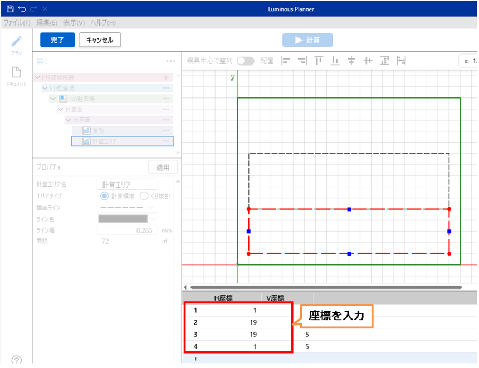Click the キャンセル button
Viewport: 479px width, 368px height.
pyautogui.click(x=100, y=40)
